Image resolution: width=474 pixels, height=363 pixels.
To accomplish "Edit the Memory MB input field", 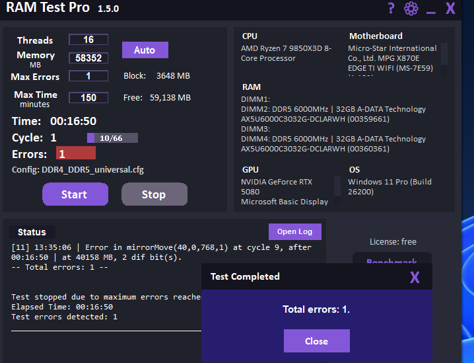I will tap(88, 58).
